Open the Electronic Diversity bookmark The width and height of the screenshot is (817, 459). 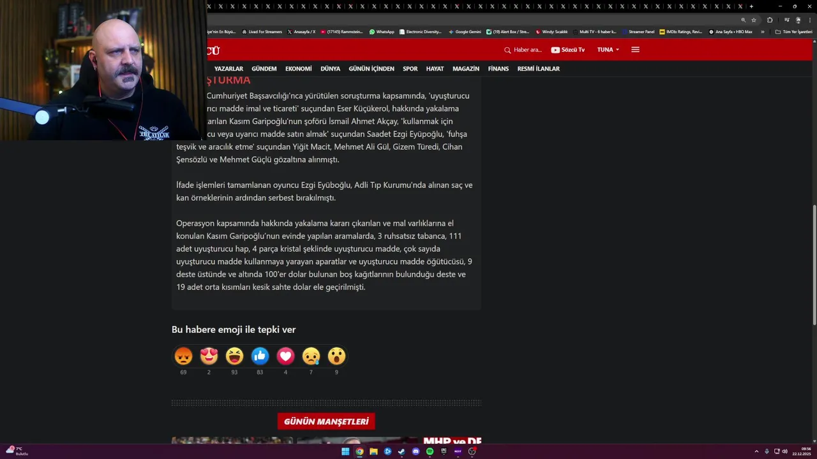[421, 32]
